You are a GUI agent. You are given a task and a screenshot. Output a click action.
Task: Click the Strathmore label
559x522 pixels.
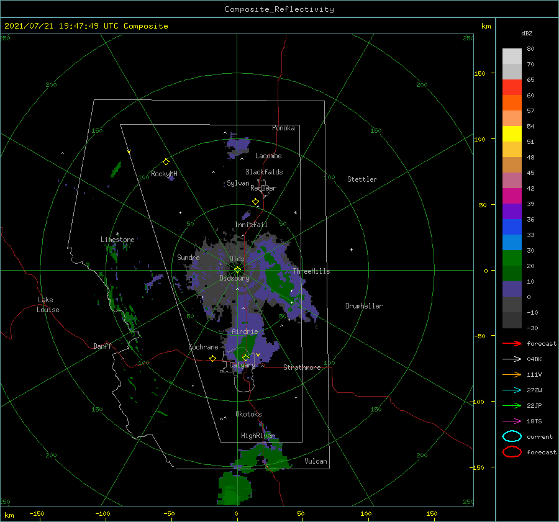click(x=302, y=367)
